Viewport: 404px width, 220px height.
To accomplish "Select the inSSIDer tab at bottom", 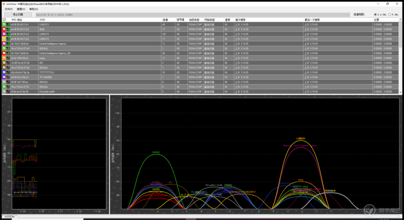I will pyautogui.click(x=9, y=217).
